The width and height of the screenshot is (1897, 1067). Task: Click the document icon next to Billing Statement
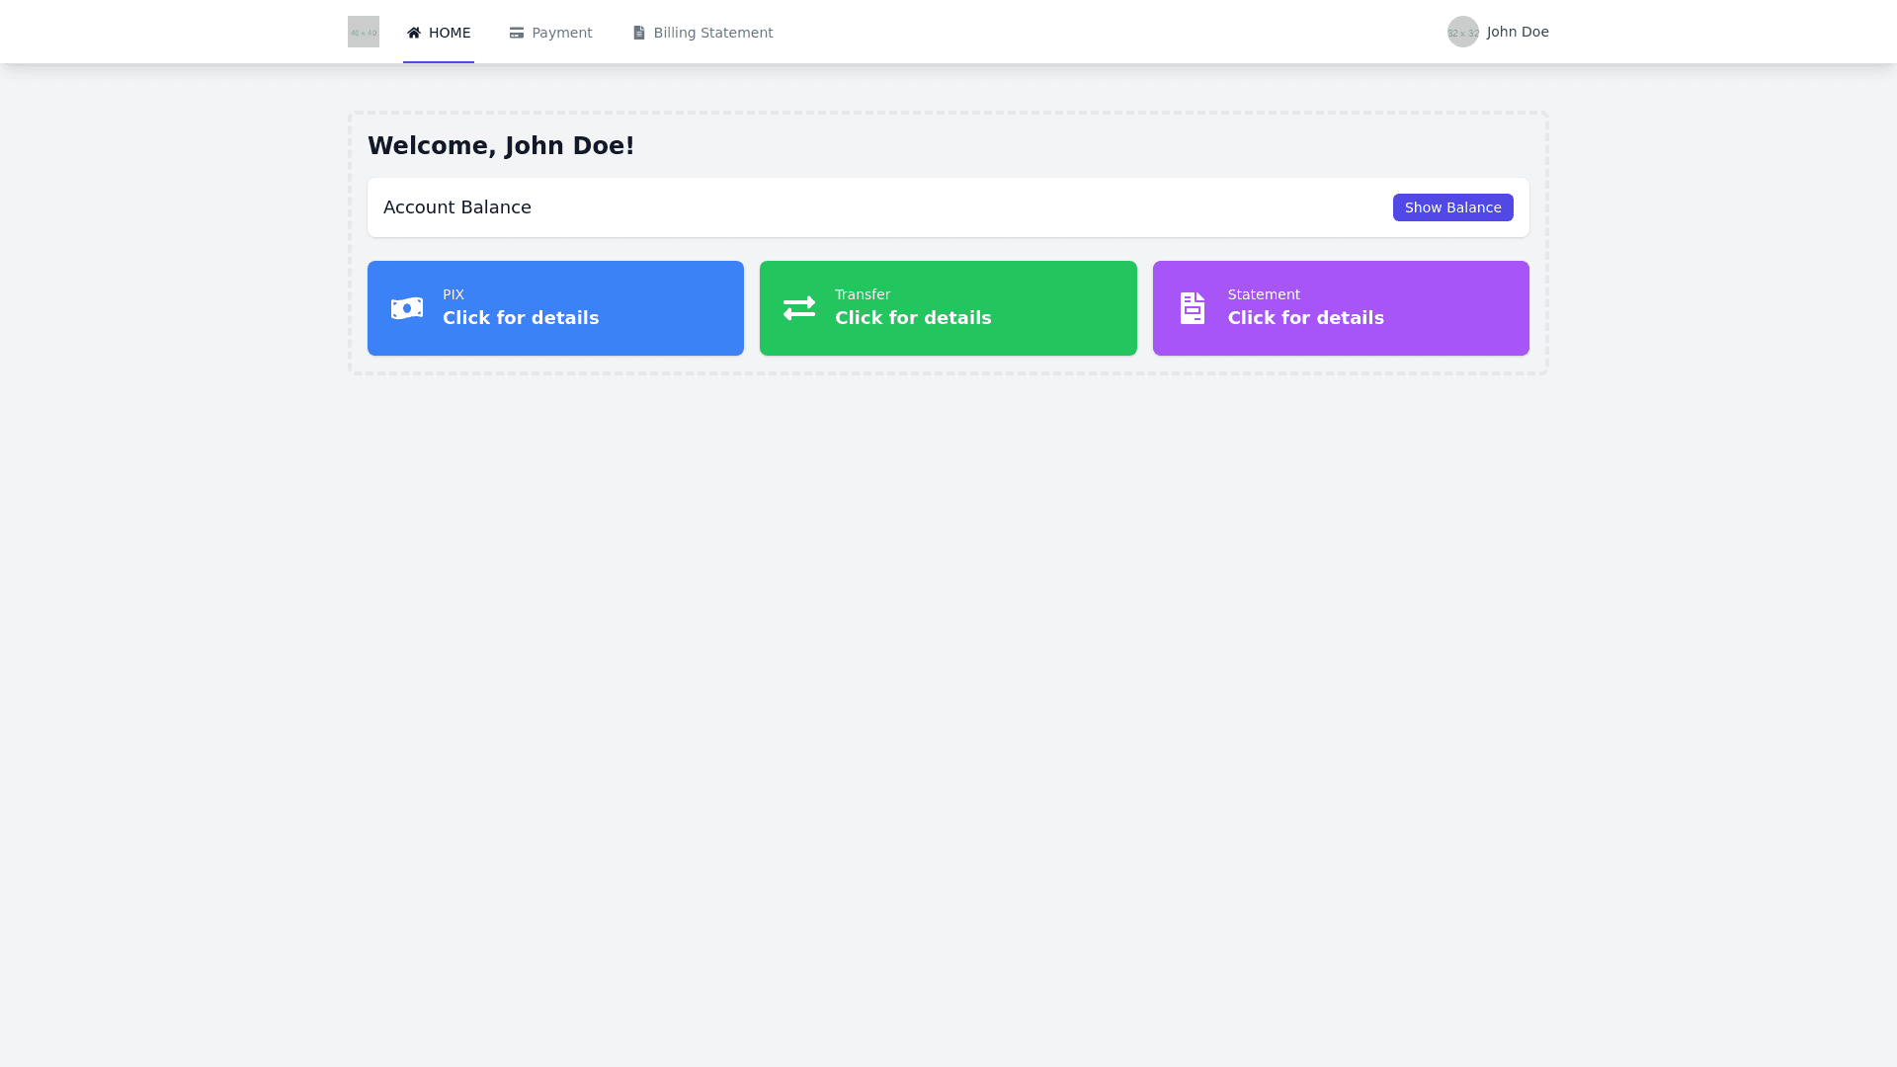click(x=638, y=32)
